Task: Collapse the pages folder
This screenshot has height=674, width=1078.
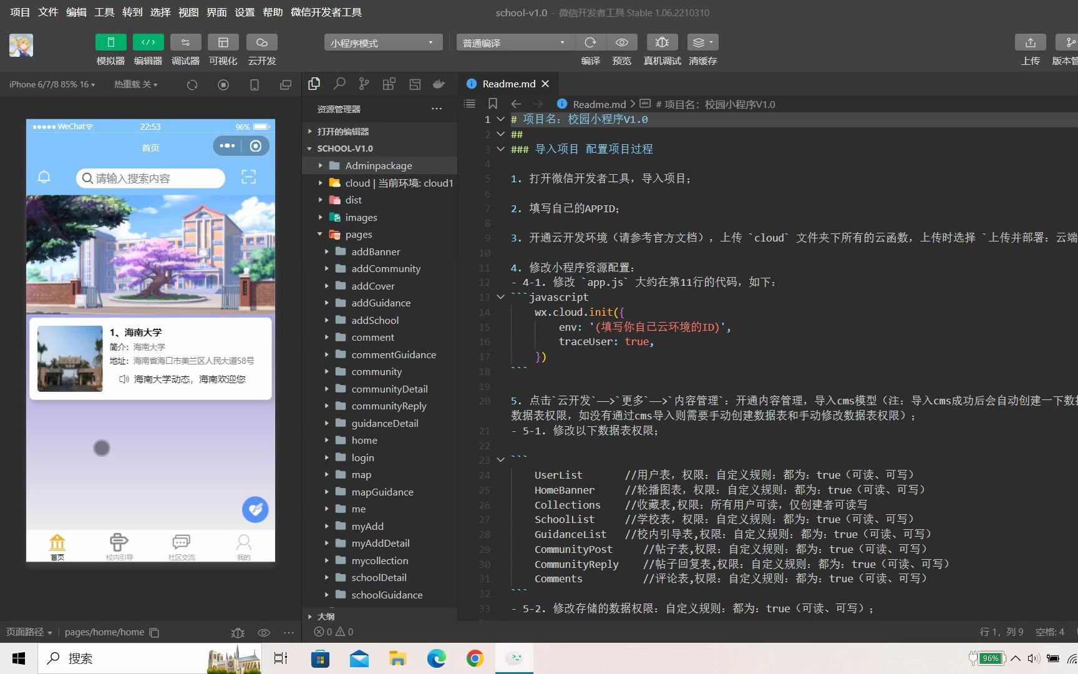Action: coord(379,235)
